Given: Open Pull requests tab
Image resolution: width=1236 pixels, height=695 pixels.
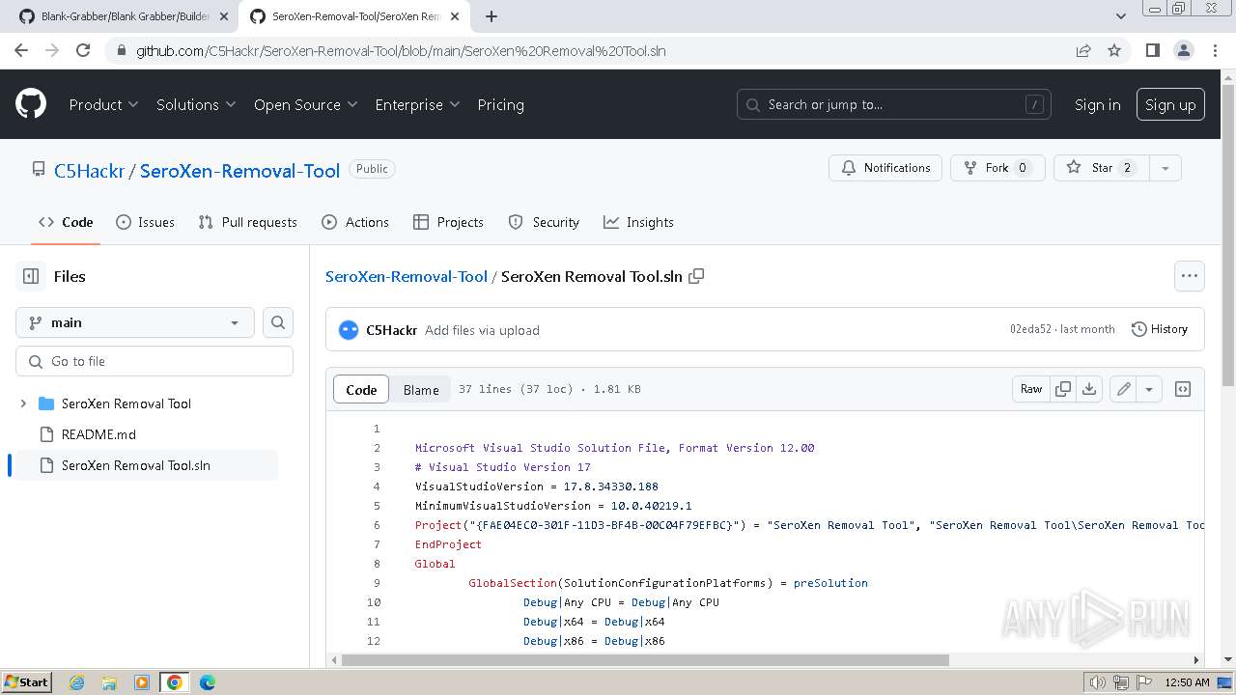Looking at the screenshot, I should tap(247, 222).
